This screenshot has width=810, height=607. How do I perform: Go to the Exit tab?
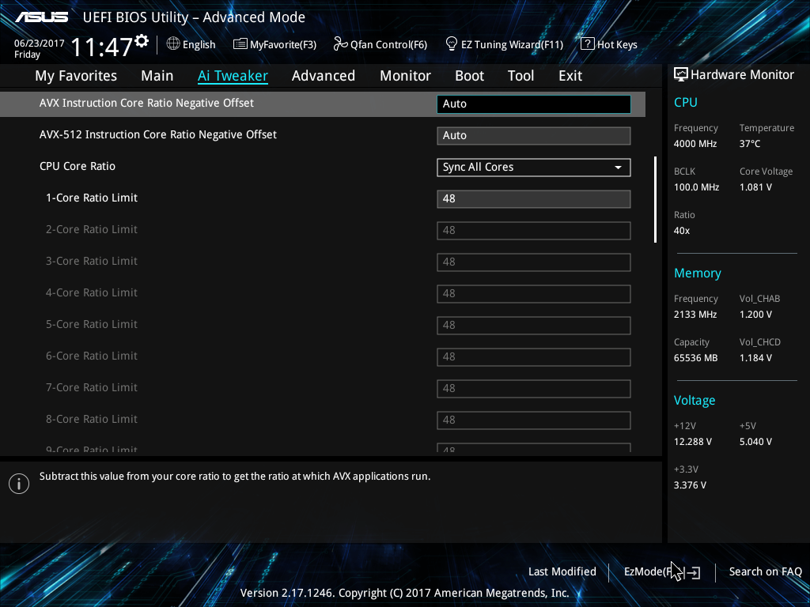pyautogui.click(x=570, y=75)
